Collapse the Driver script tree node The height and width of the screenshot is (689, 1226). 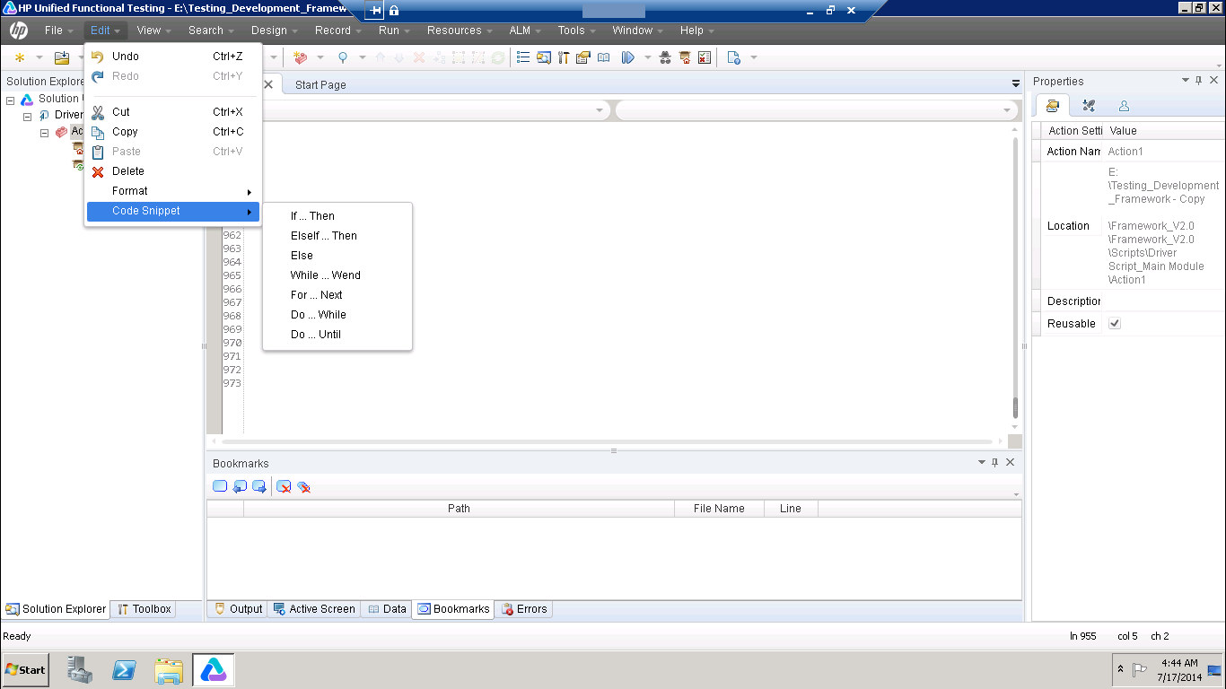[x=28, y=115]
